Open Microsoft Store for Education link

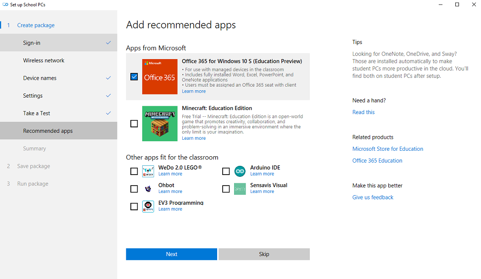click(x=387, y=149)
